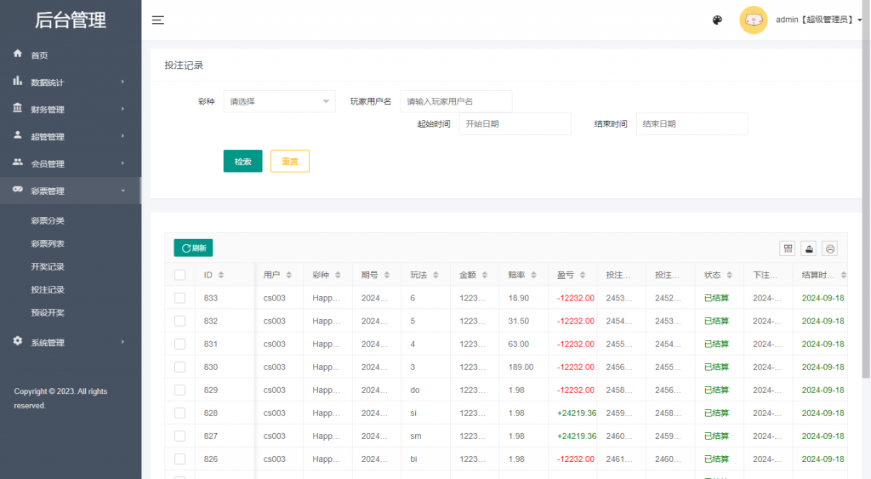This screenshot has height=479, width=871.
Task: Click the 玩家用户名 input field
Action: 456,102
